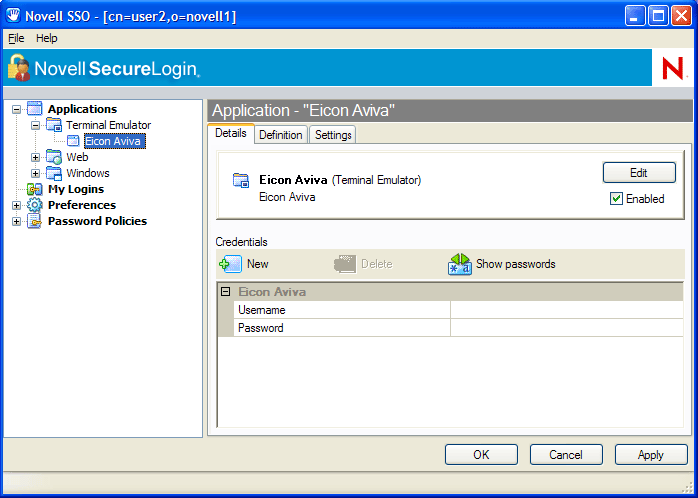Viewport: 698px width, 498px height.
Task: Click the New credential label
Action: coord(258,264)
